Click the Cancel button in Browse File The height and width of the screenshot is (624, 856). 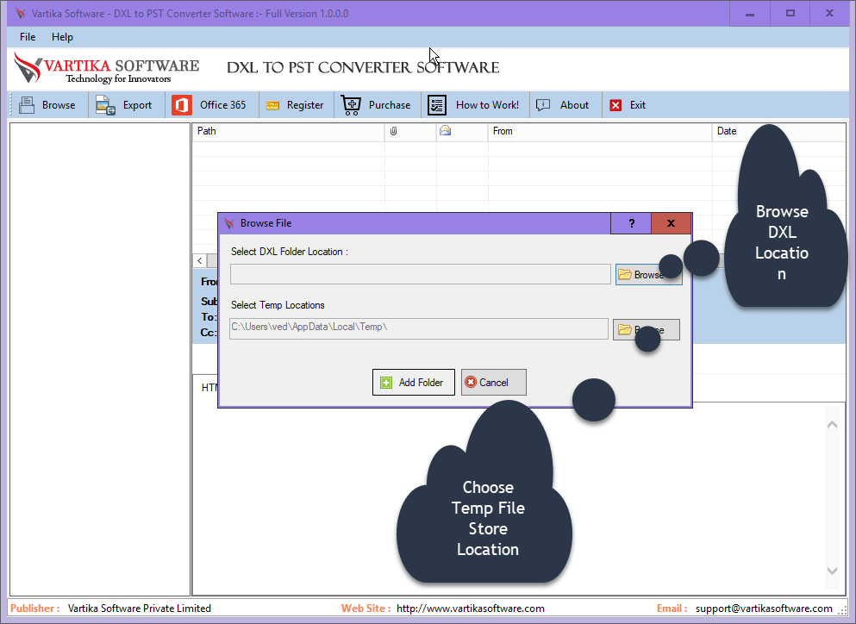(493, 382)
